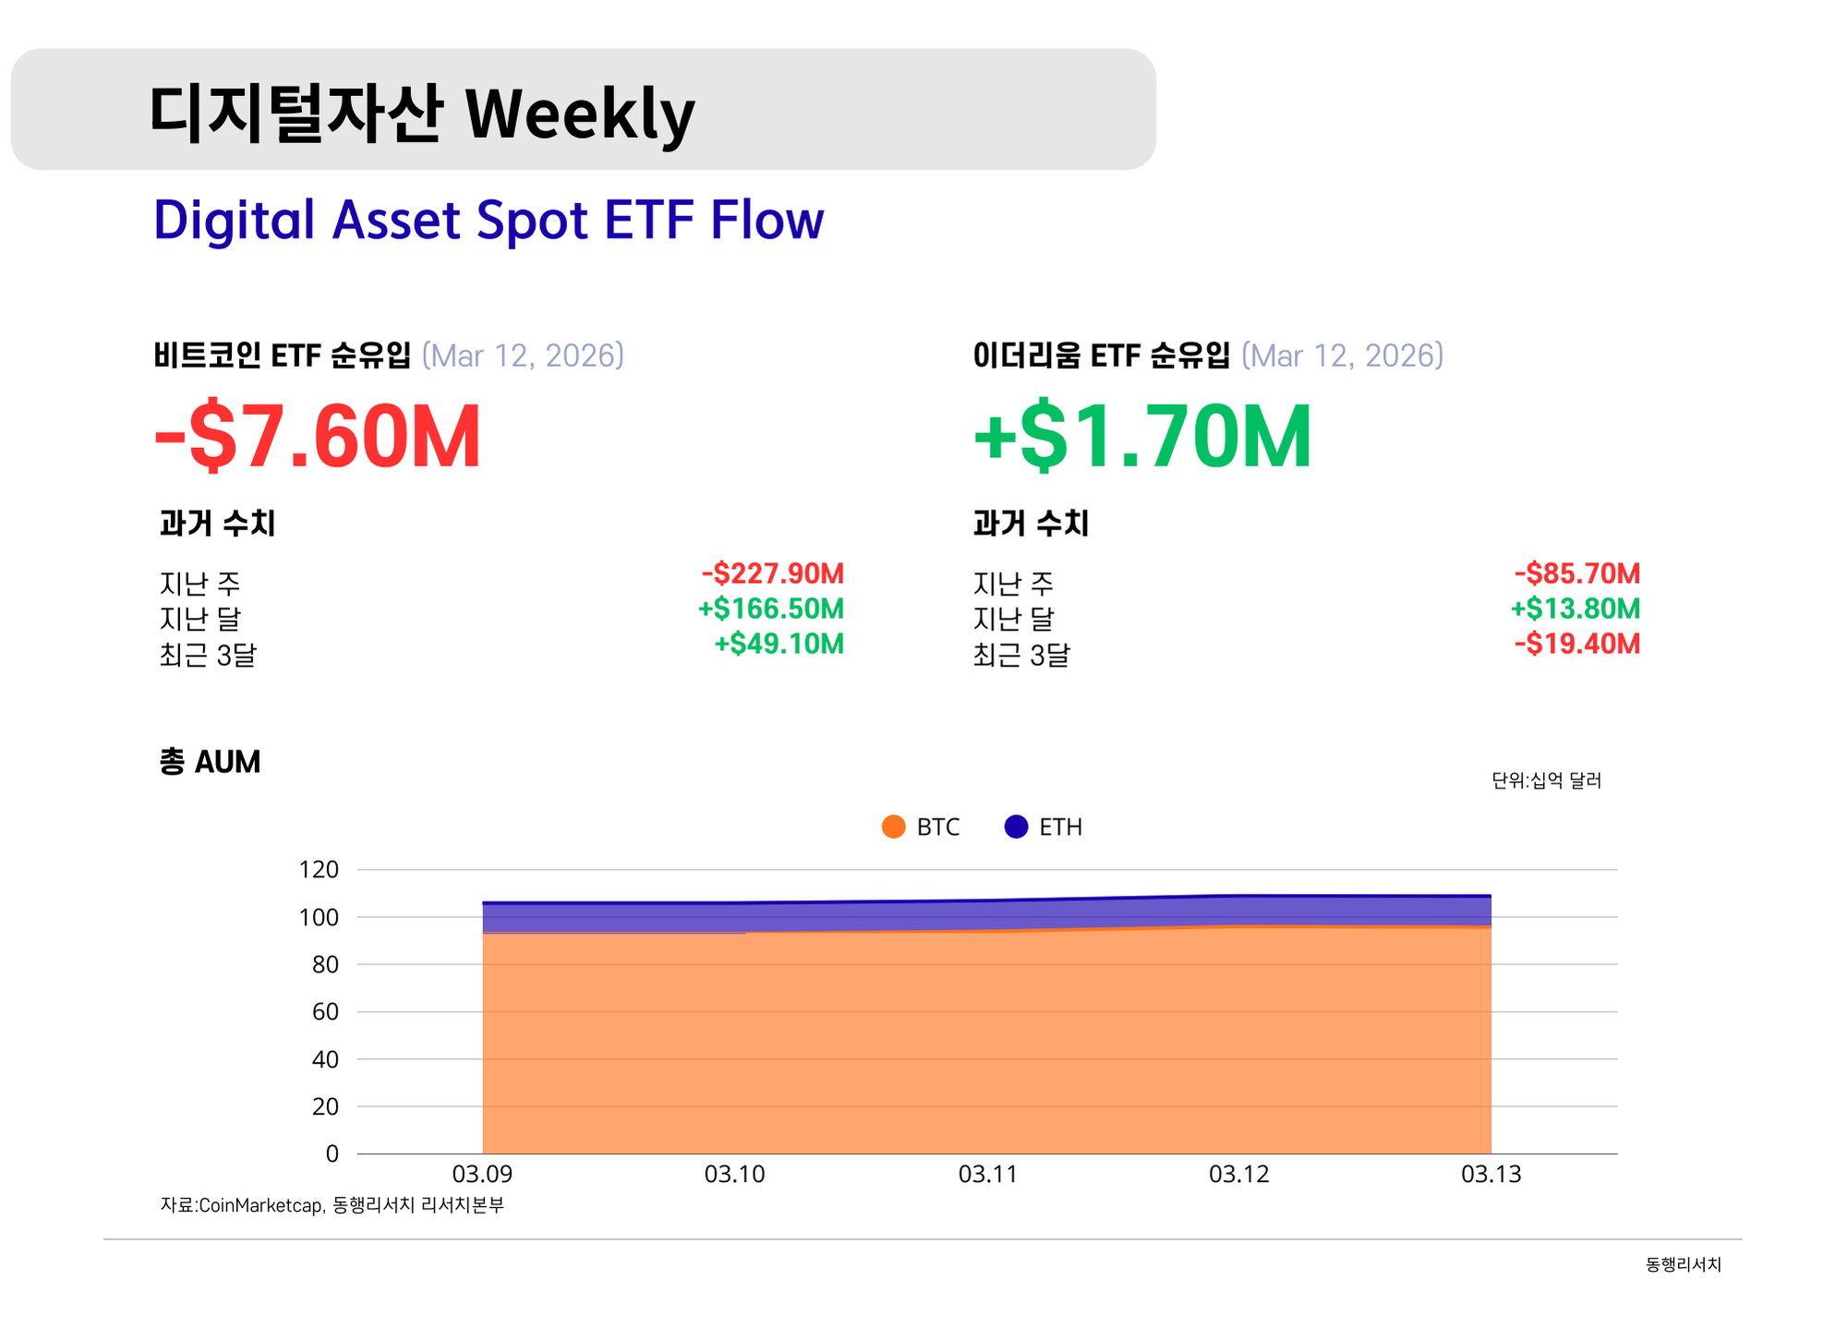Select the Bitcoin last month +$166.50M value
Screen dimensions: 1847x1328
771,609
